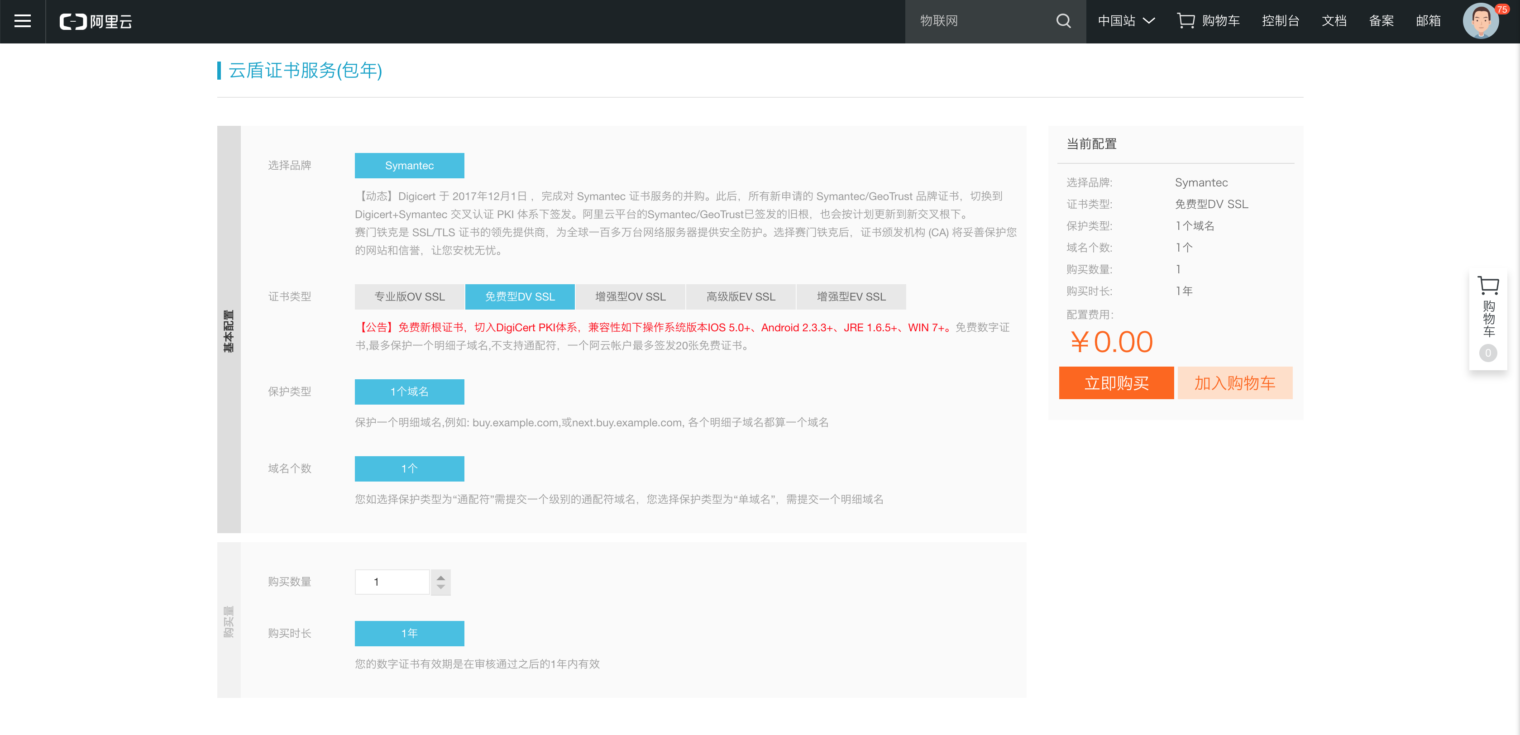Open the 控制台 console menu
This screenshot has width=1520, height=735.
click(1280, 21)
